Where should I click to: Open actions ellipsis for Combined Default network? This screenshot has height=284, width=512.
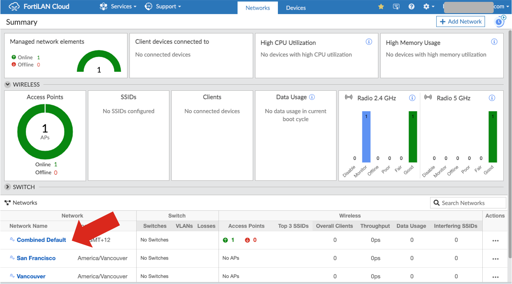coord(495,240)
